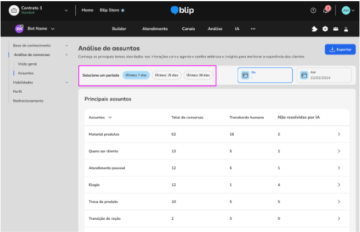Viewport: 360px width, 232px height.
Task: Select Últimos 7 dias period
Action: [136, 75]
